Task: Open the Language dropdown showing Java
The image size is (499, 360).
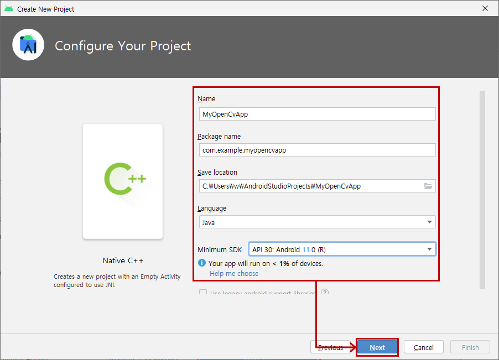Action: coord(318,222)
